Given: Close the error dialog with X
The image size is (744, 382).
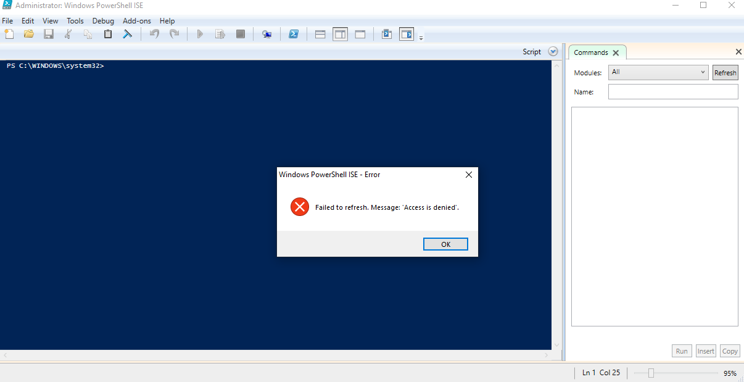Looking at the screenshot, I should tap(468, 175).
